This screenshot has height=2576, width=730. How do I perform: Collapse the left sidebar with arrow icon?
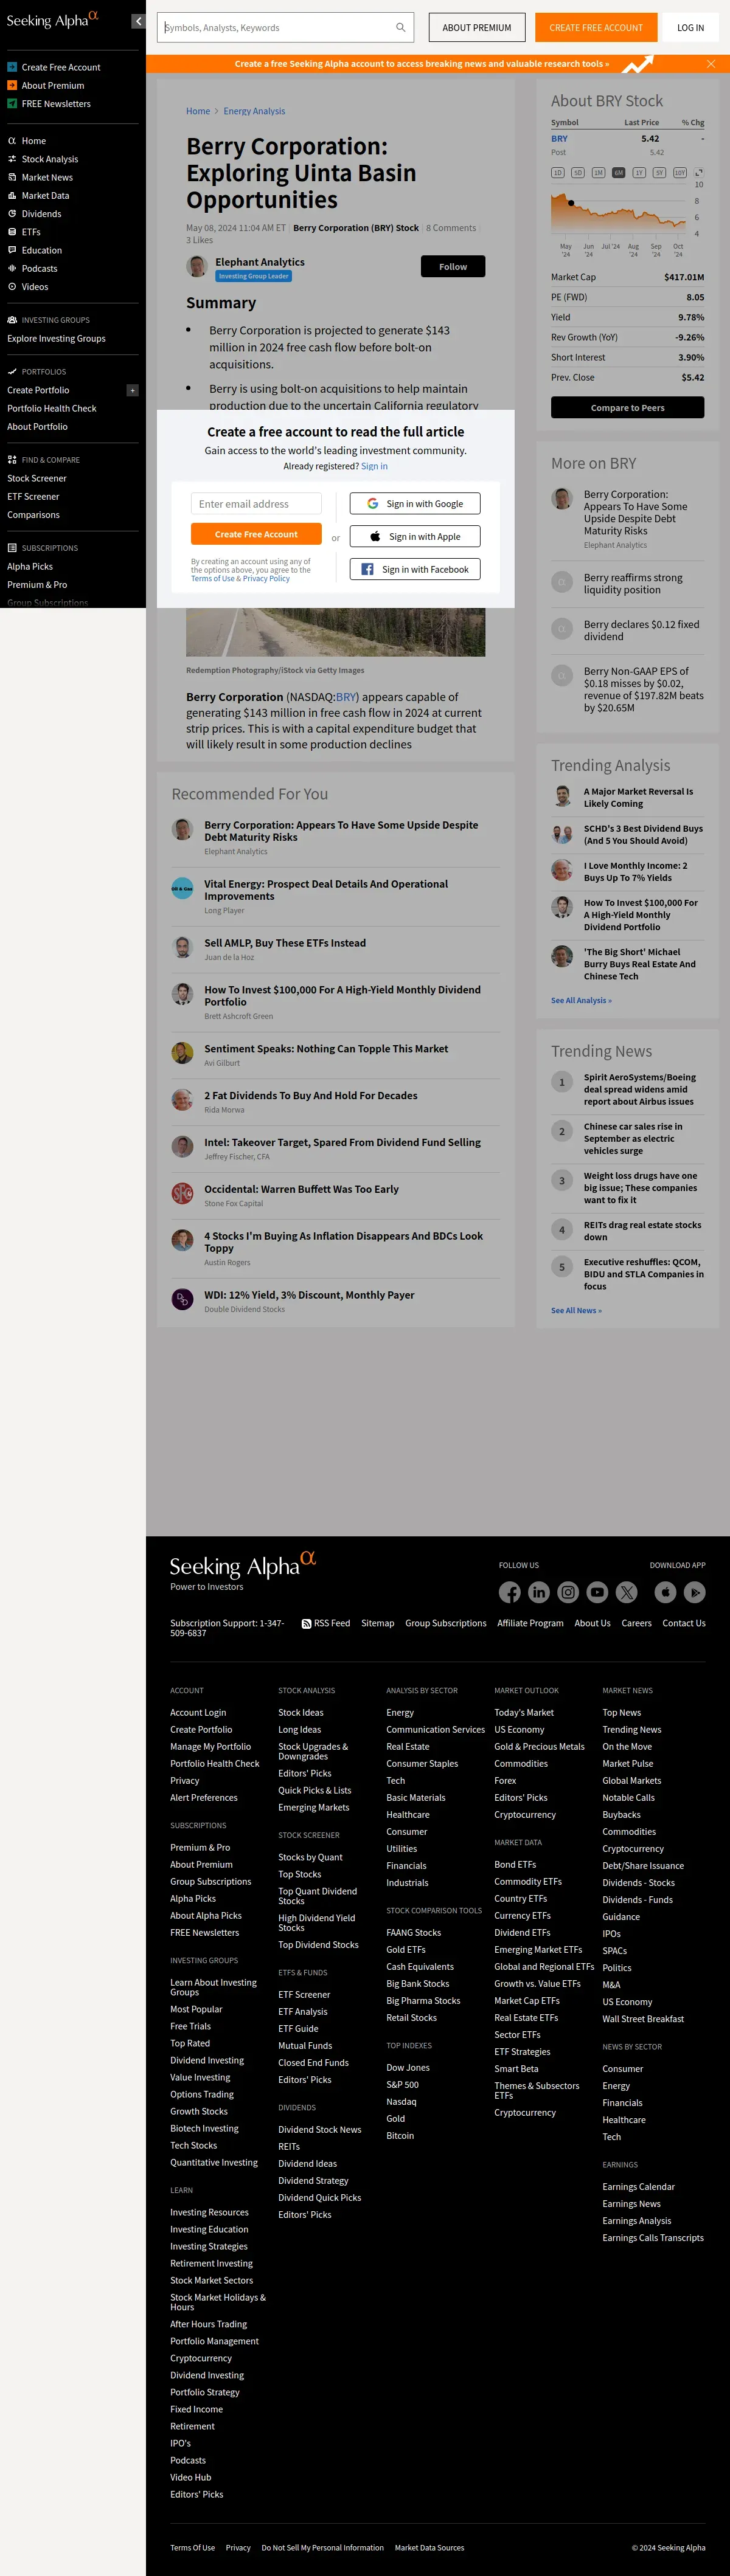tap(138, 21)
